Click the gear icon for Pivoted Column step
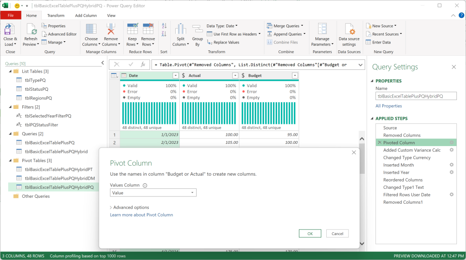 [451, 142]
